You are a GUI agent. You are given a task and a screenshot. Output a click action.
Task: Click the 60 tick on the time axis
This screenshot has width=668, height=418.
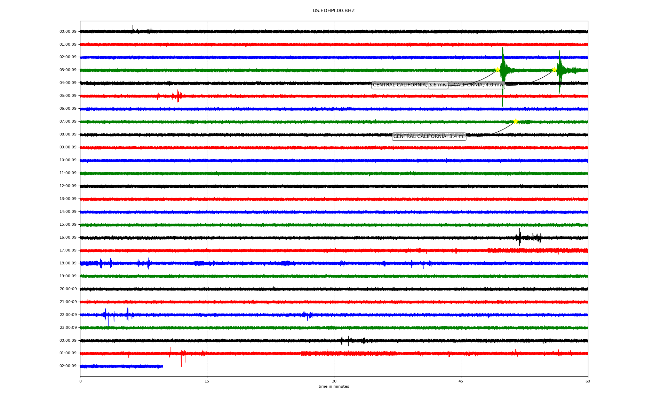point(588,381)
